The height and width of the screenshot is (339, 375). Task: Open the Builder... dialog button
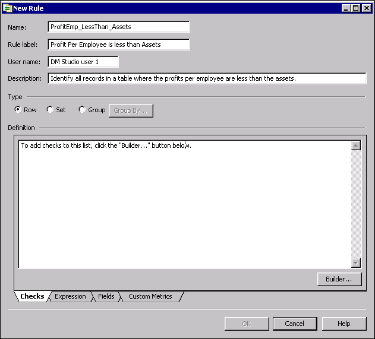point(339,279)
